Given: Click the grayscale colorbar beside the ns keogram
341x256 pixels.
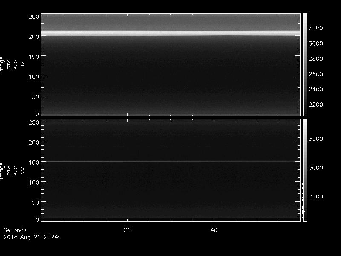Looking at the screenshot, I should [x=305, y=64].
